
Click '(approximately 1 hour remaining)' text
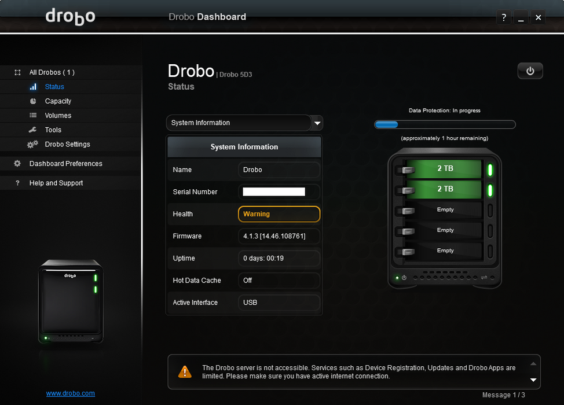click(445, 138)
